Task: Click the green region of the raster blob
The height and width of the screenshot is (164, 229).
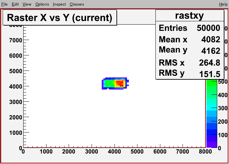Action: tap(110, 83)
